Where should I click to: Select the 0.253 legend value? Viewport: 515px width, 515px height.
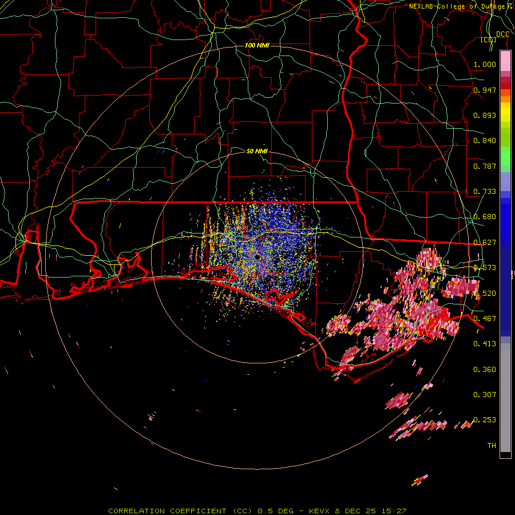(485, 420)
